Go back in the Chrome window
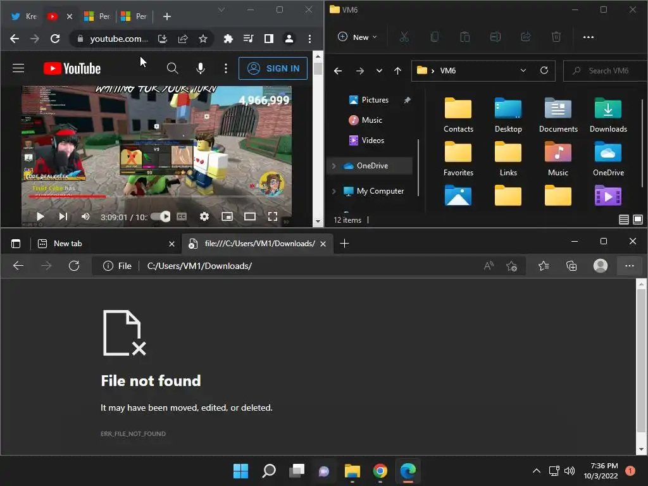 pos(15,39)
